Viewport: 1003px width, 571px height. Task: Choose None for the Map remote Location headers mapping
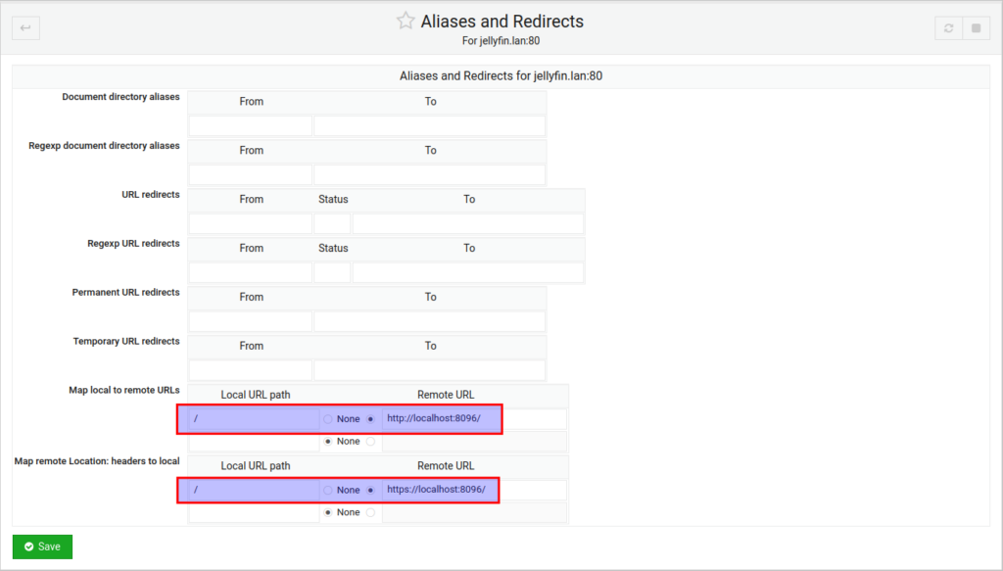326,490
